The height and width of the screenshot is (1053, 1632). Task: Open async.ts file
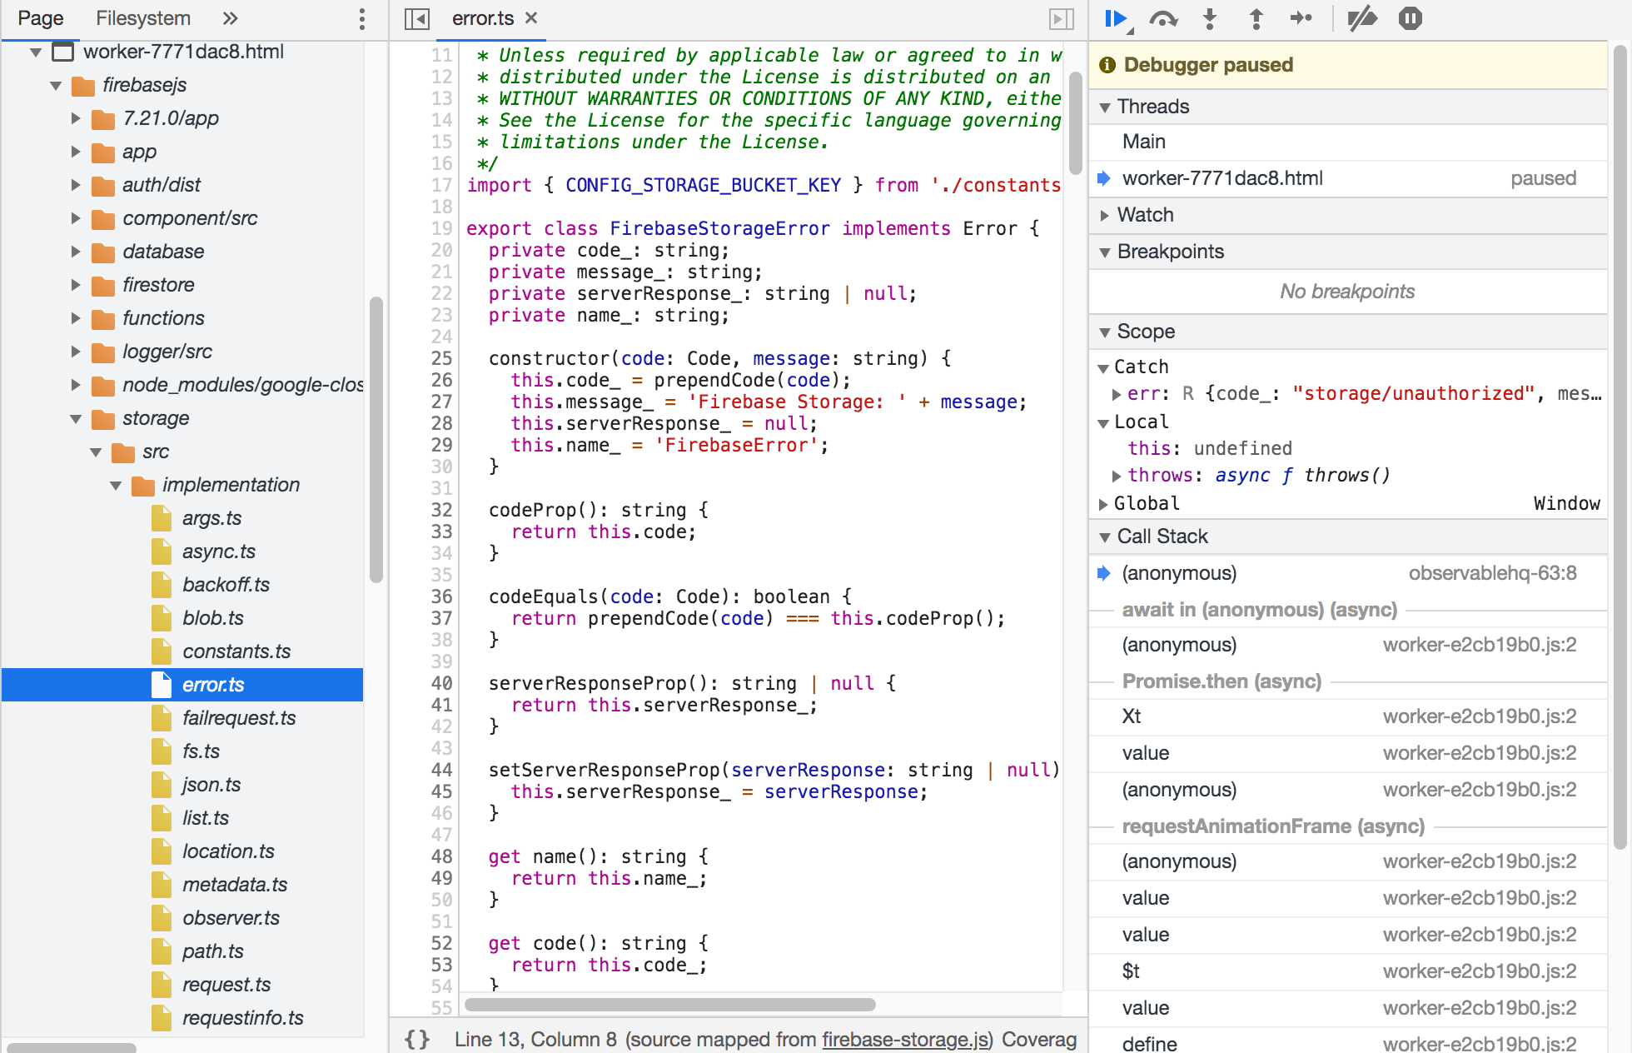click(x=219, y=551)
